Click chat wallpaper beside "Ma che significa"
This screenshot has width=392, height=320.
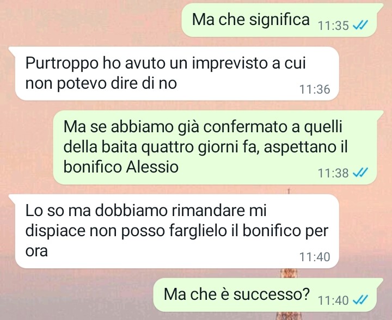90,20
